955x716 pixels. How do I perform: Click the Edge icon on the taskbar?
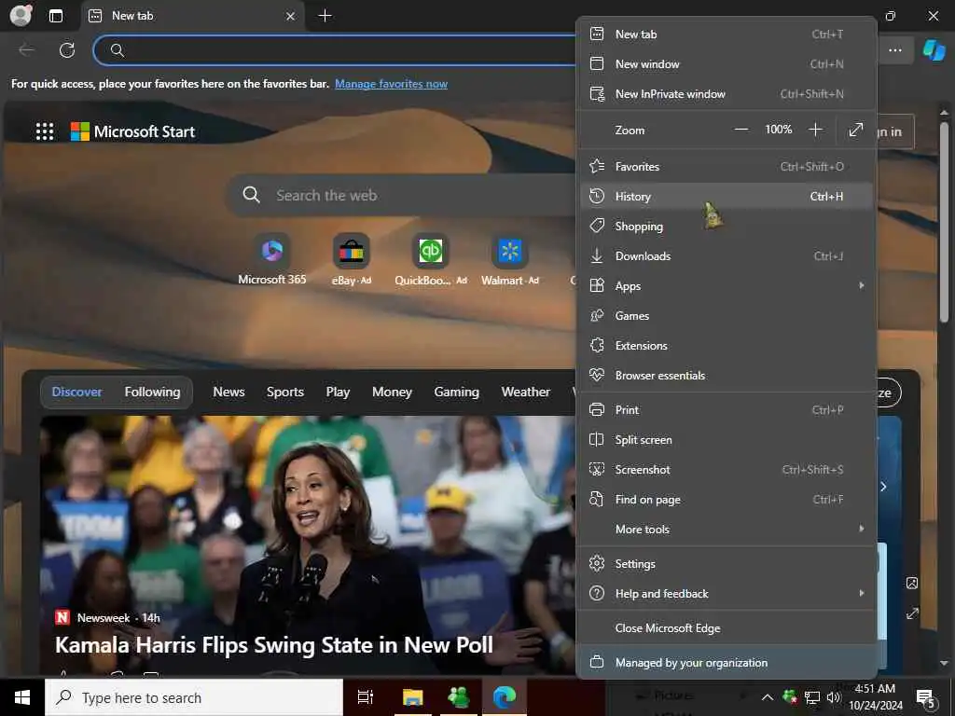pos(505,697)
